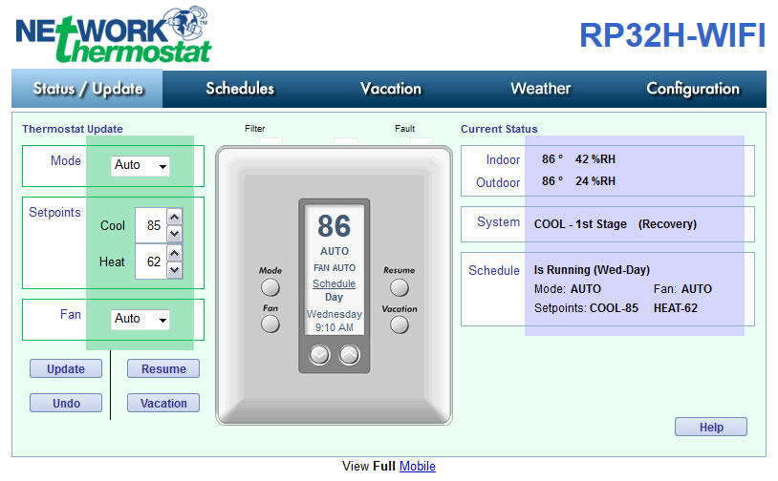Click the Update button
This screenshot has height=481, width=778.
(66, 369)
